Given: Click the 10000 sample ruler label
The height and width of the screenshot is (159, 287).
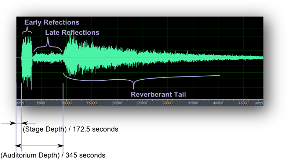Looking at the screenshot, I should click(67, 103).
